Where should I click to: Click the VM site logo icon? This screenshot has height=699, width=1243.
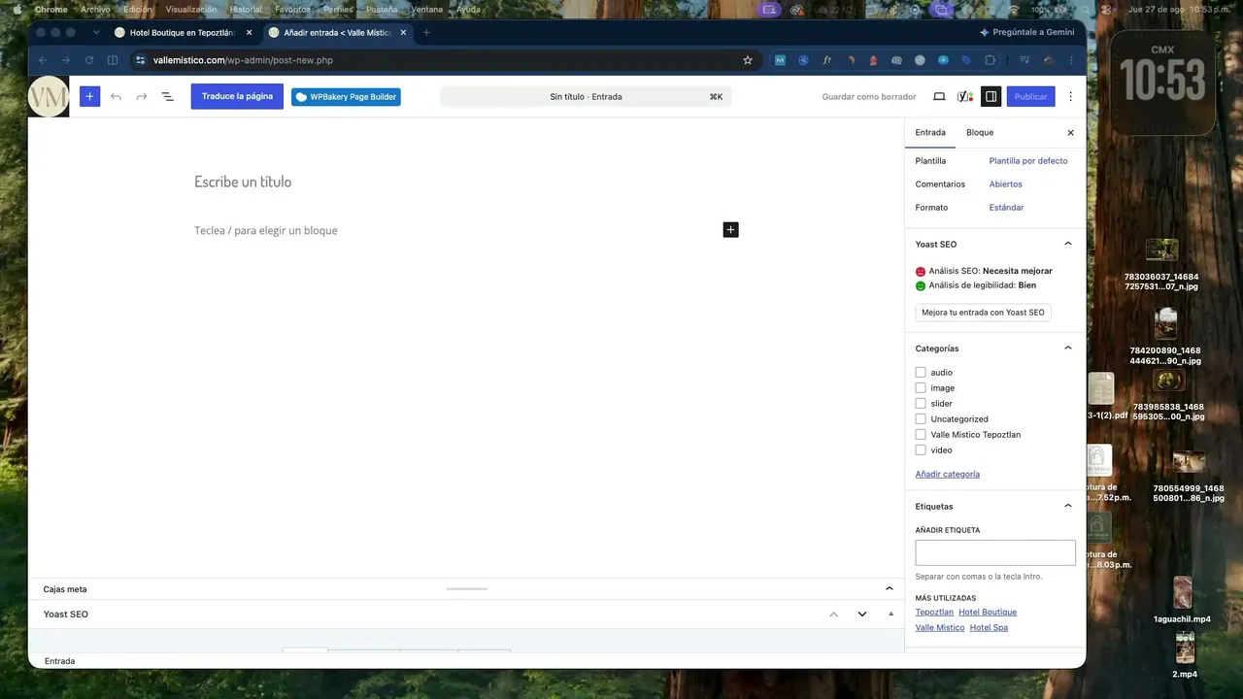click(x=49, y=96)
